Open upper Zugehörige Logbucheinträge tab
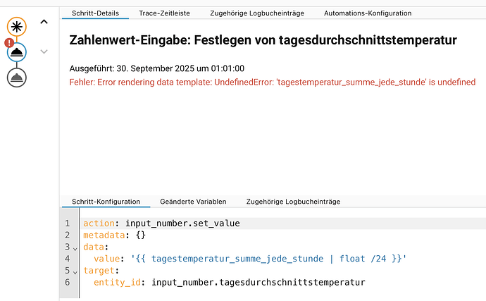Image resolution: width=486 pixels, height=301 pixels. [257, 13]
